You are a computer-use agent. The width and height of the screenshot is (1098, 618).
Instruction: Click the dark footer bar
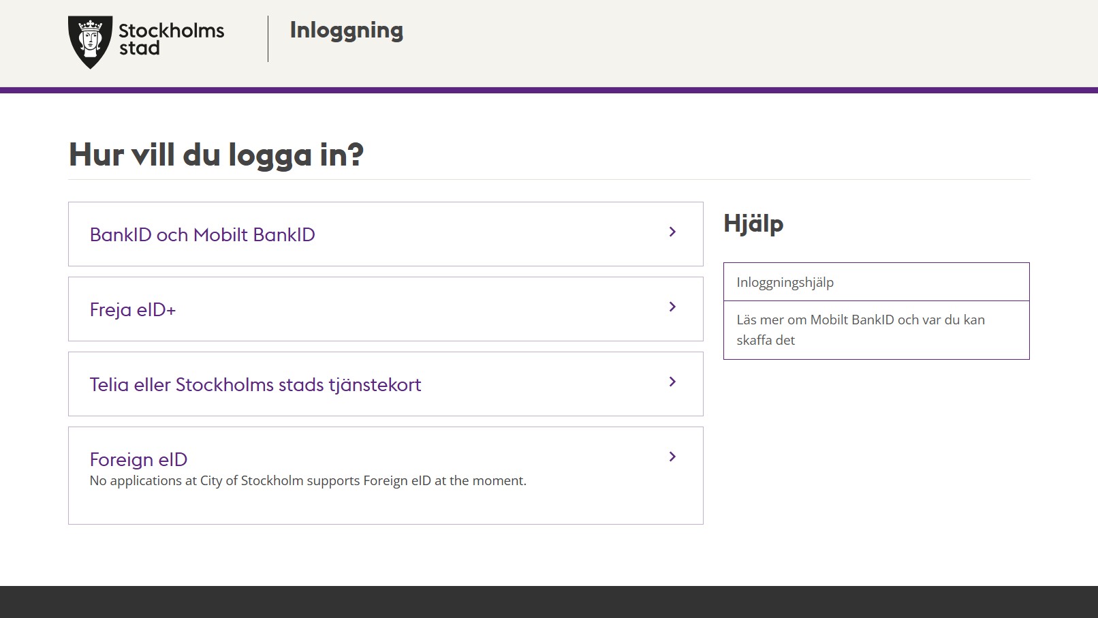(x=549, y=602)
